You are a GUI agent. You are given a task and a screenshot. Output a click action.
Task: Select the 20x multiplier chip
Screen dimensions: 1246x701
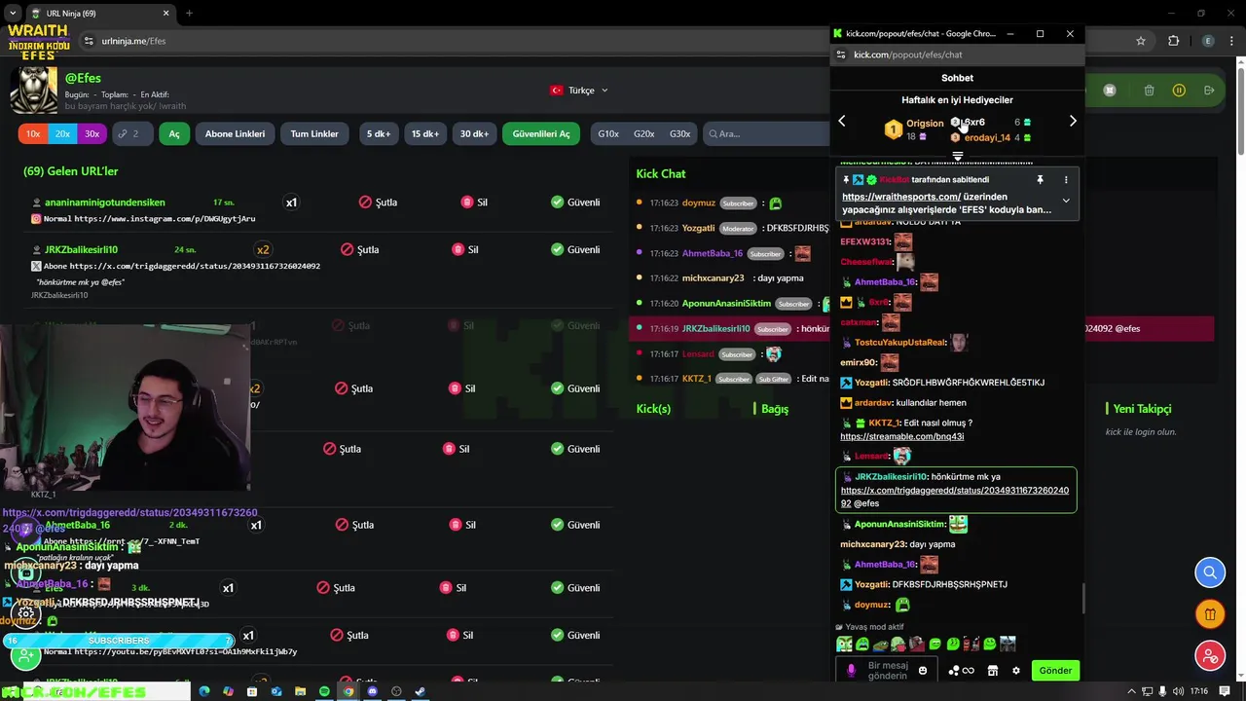(62, 133)
